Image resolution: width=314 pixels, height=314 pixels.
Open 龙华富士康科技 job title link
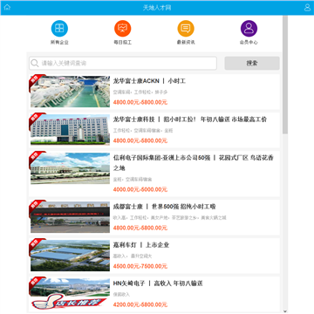[x=190, y=119]
